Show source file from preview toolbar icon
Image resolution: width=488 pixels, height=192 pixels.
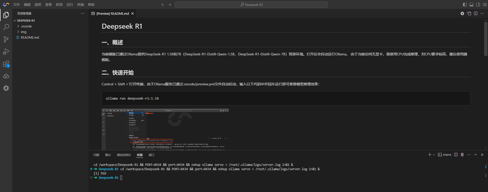tap(469, 13)
